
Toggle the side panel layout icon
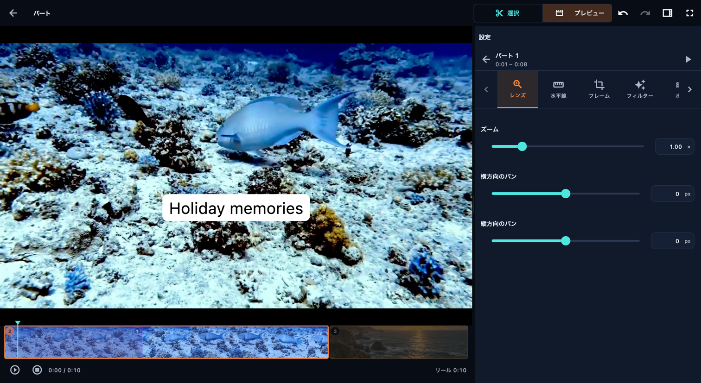pos(667,13)
